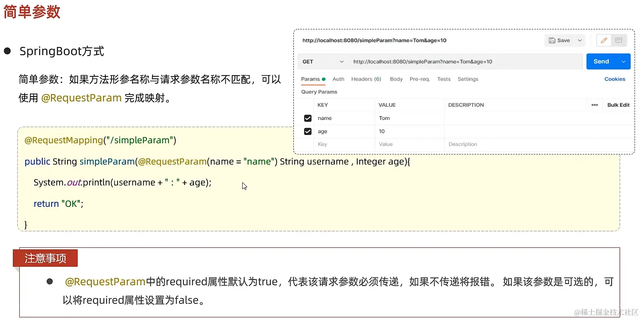Viewport: 641px width, 319px height.
Task: Click the Query Params label
Action: (x=319, y=92)
